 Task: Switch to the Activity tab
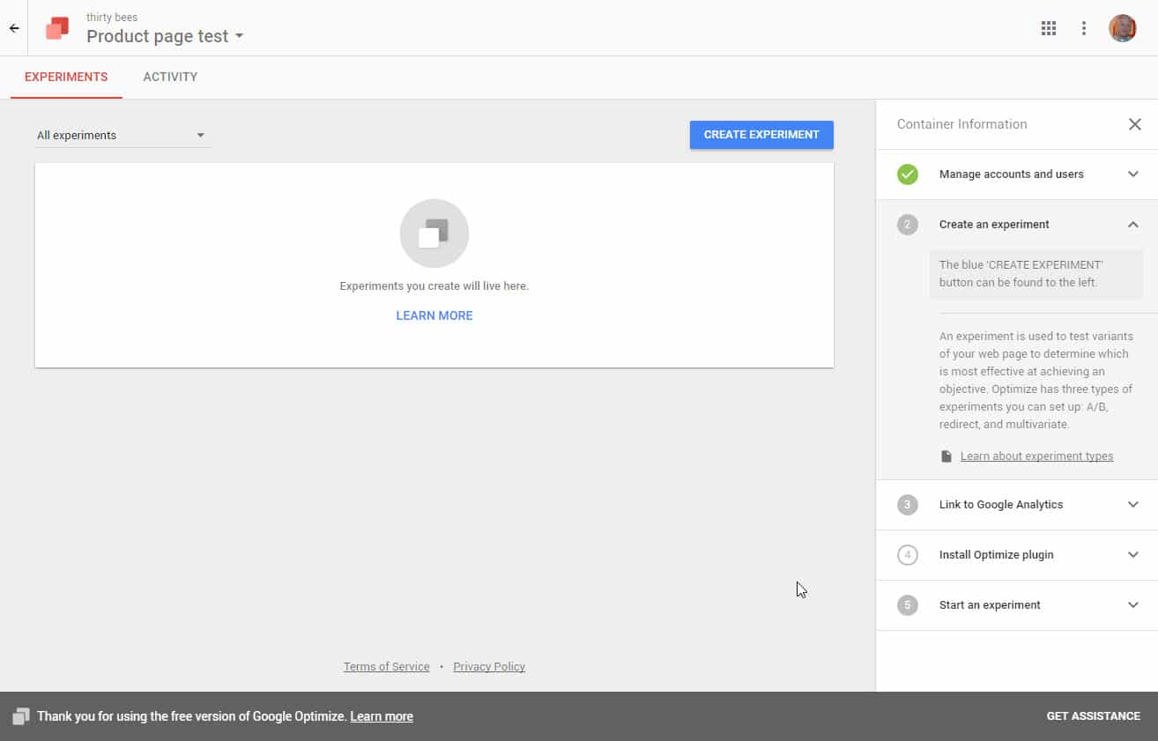pyautogui.click(x=170, y=78)
